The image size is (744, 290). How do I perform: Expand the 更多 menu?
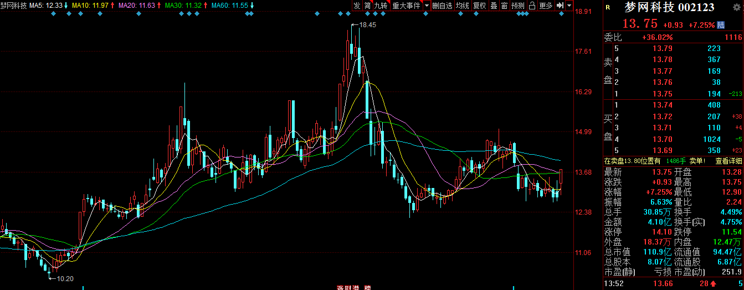[546, 6]
